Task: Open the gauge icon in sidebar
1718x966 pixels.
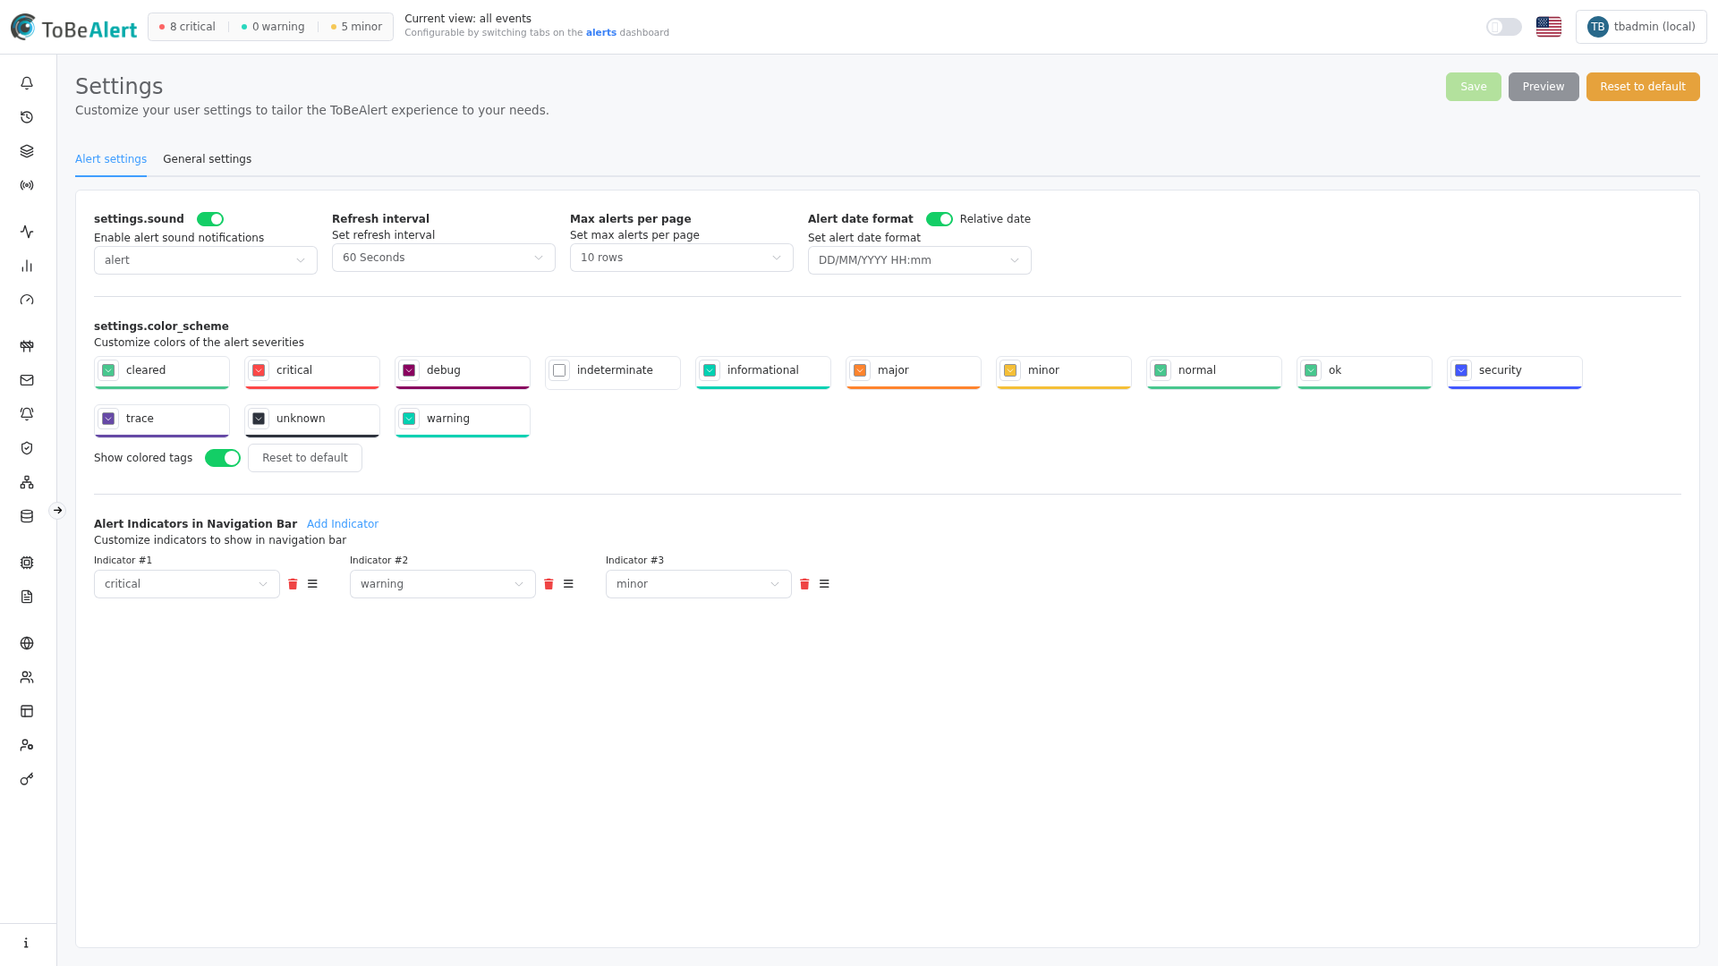Action: pyautogui.click(x=27, y=300)
